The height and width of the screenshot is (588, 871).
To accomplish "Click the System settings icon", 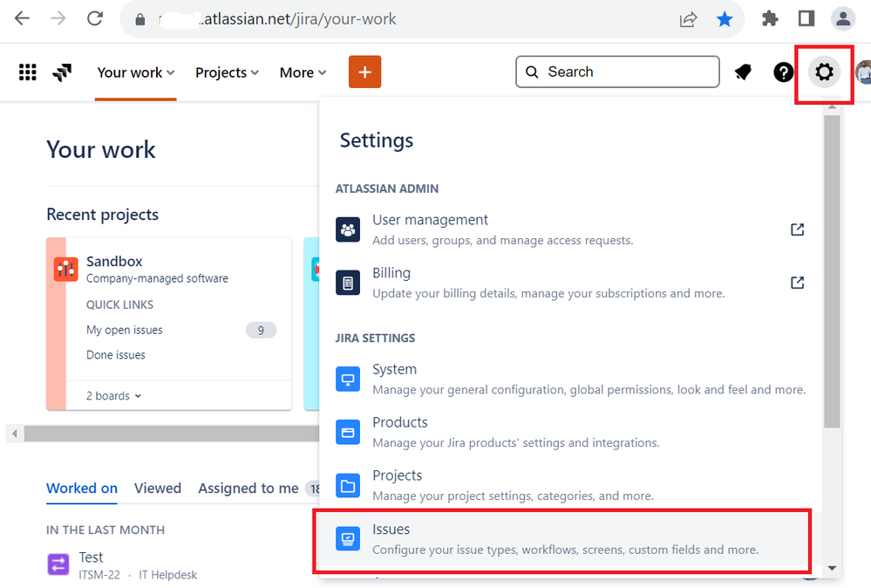I will tap(348, 379).
